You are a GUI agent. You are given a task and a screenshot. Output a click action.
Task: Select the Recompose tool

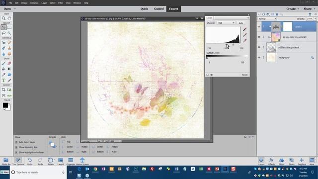(x=9, y=89)
